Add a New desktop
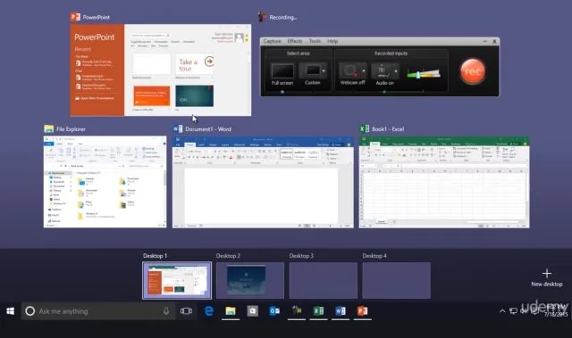This screenshot has width=572, height=338. tap(546, 277)
